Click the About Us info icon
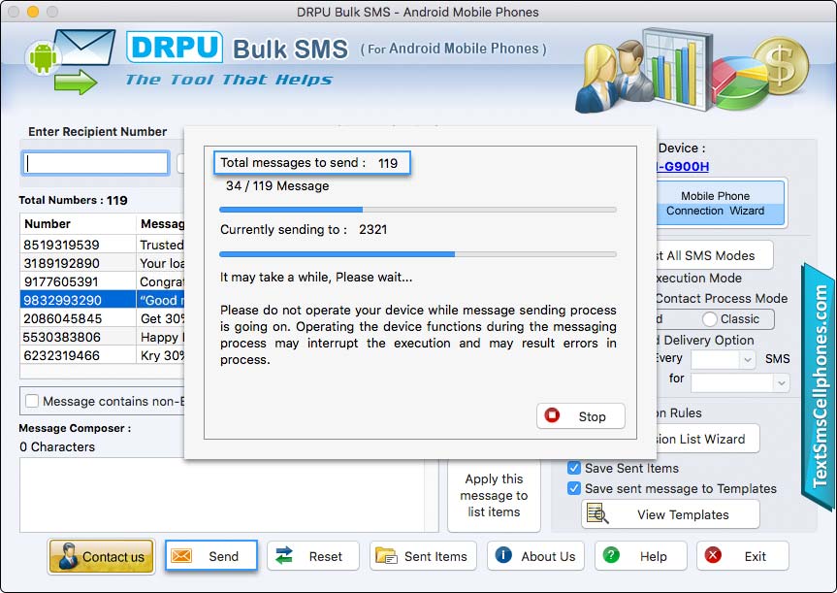Screen dimensions: 837x593 point(503,555)
